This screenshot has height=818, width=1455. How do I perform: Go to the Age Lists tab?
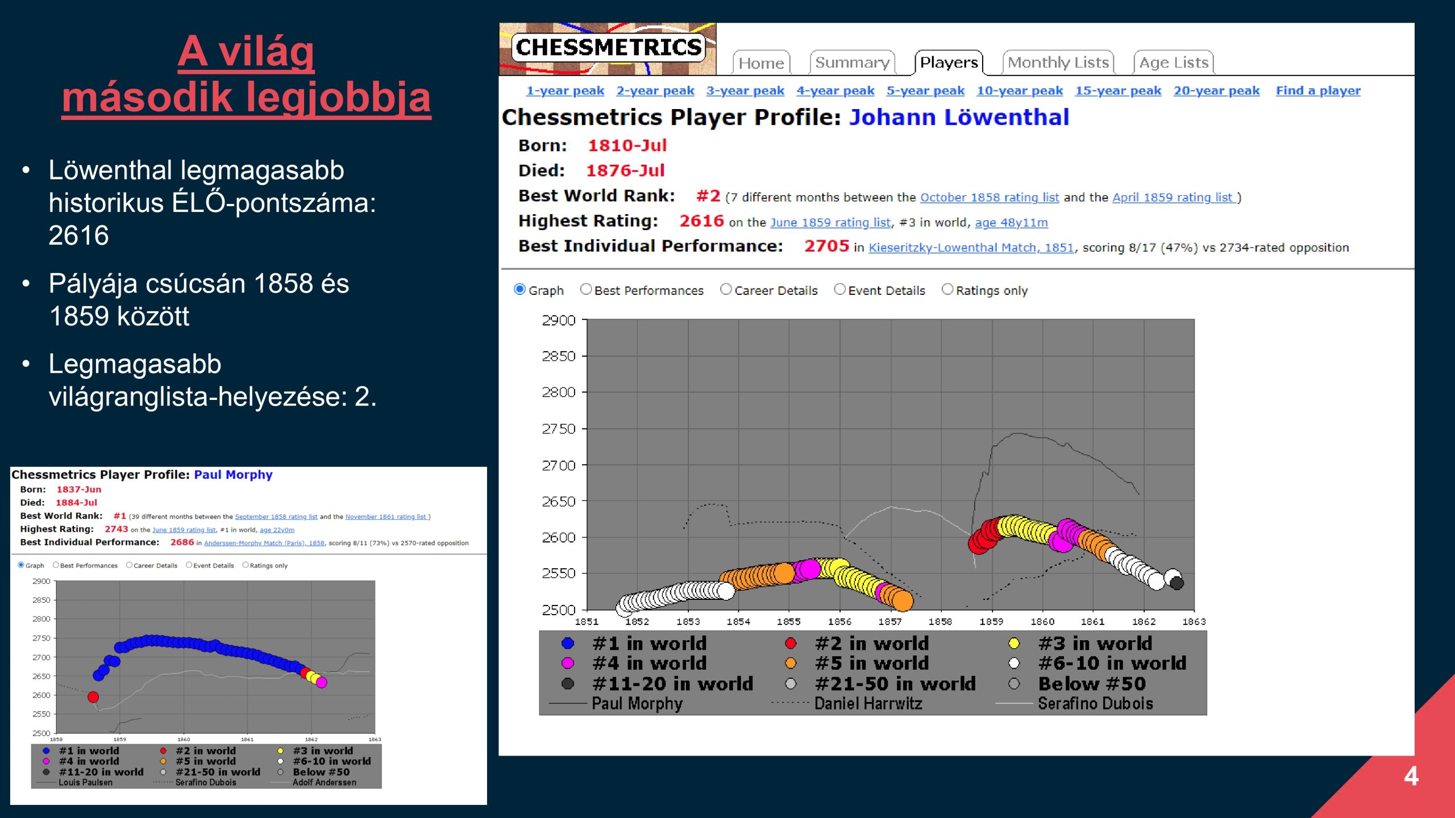[x=1174, y=62]
